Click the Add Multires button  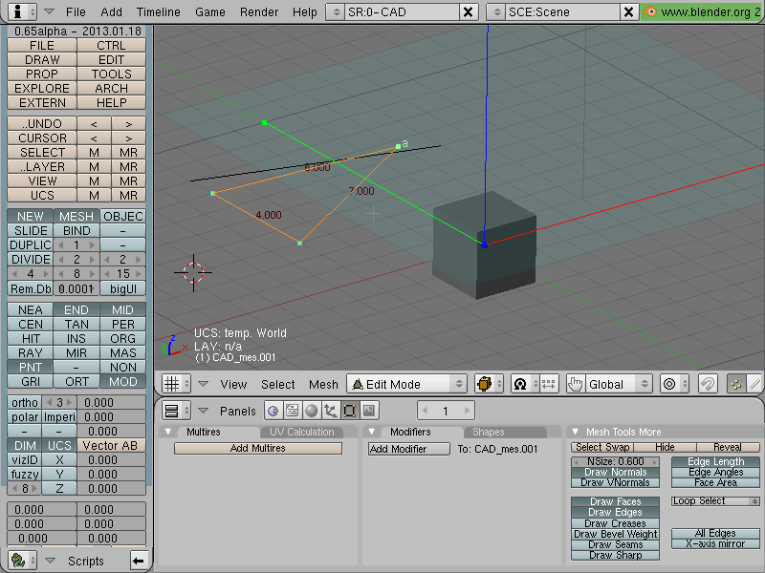click(258, 448)
